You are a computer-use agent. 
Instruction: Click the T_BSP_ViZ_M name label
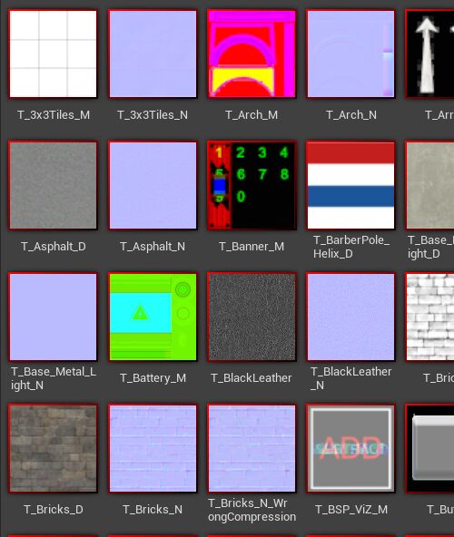pyautogui.click(x=351, y=510)
